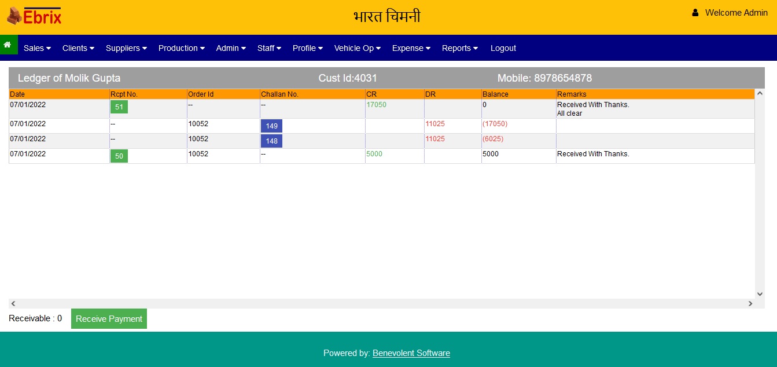The image size is (777, 367).
Task: Open challan number 148
Action: (271, 141)
